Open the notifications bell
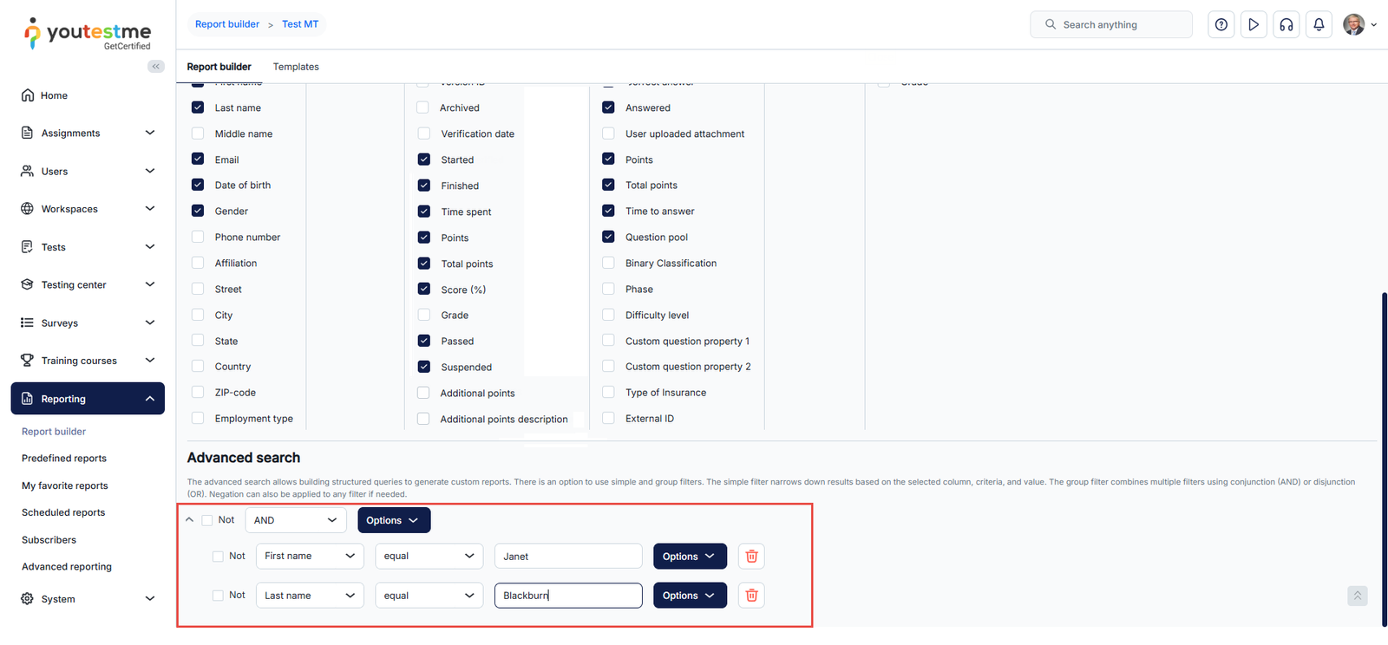The height and width of the screenshot is (645, 1388). [1319, 25]
